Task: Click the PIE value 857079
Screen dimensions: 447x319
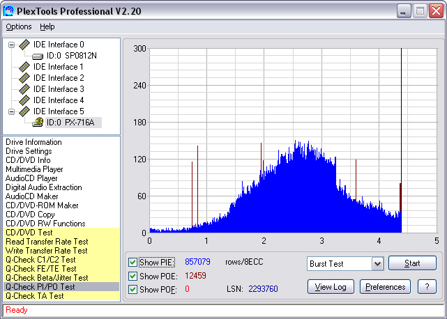Action: [x=197, y=262]
